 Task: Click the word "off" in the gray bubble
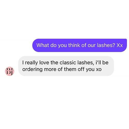[x=81, y=69]
